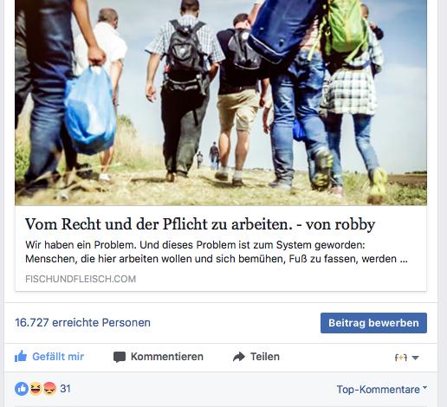Click the small arrow after Top-Kommentare
447x407 pixels.
pyautogui.click(x=424, y=388)
